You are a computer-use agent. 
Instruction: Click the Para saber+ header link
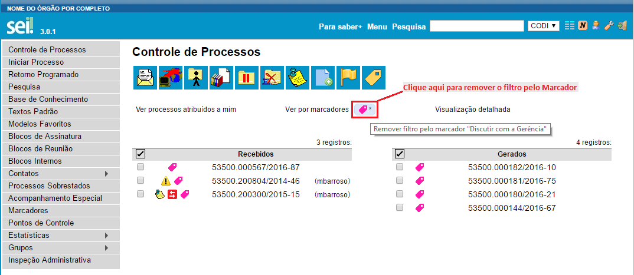pyautogui.click(x=341, y=26)
